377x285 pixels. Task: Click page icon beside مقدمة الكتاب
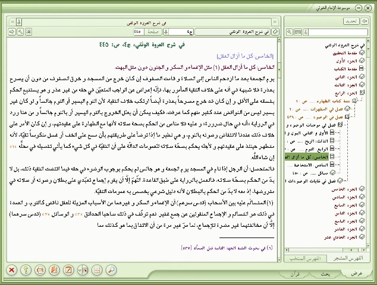[x=361, y=69]
